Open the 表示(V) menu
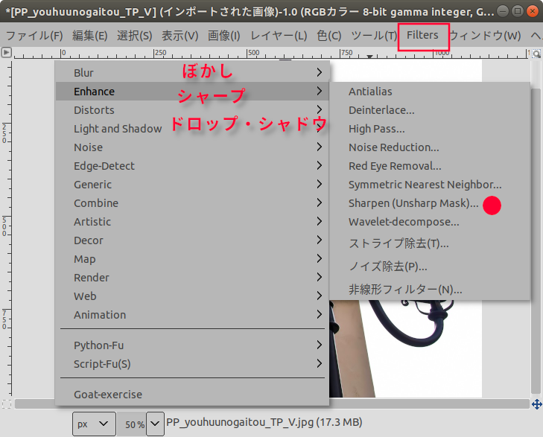Screen dimensions: 543x437 coord(180,35)
